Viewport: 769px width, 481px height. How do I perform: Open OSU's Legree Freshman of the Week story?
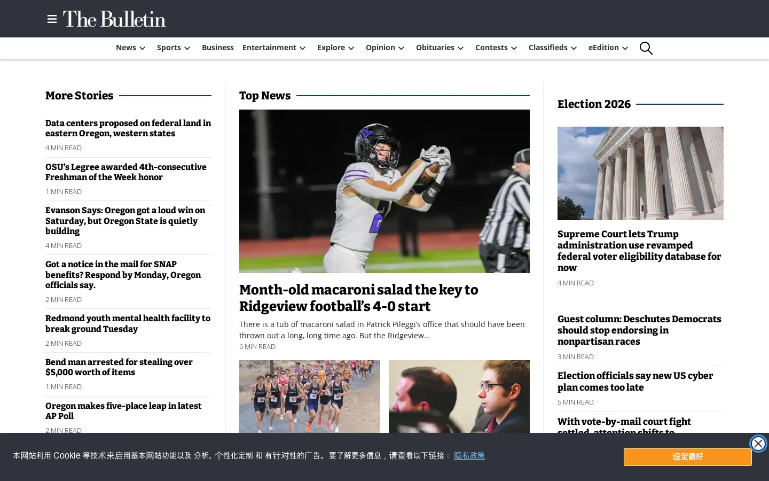(x=126, y=172)
